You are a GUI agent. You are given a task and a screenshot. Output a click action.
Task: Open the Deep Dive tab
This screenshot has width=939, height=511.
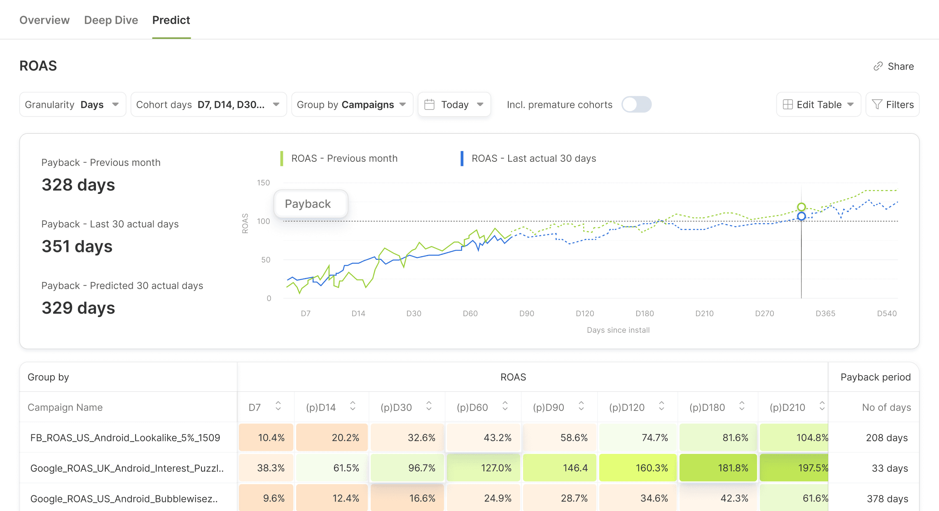[x=111, y=20]
